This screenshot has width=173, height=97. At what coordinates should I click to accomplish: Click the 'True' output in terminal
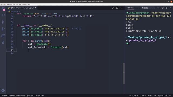[x=129, y=22]
